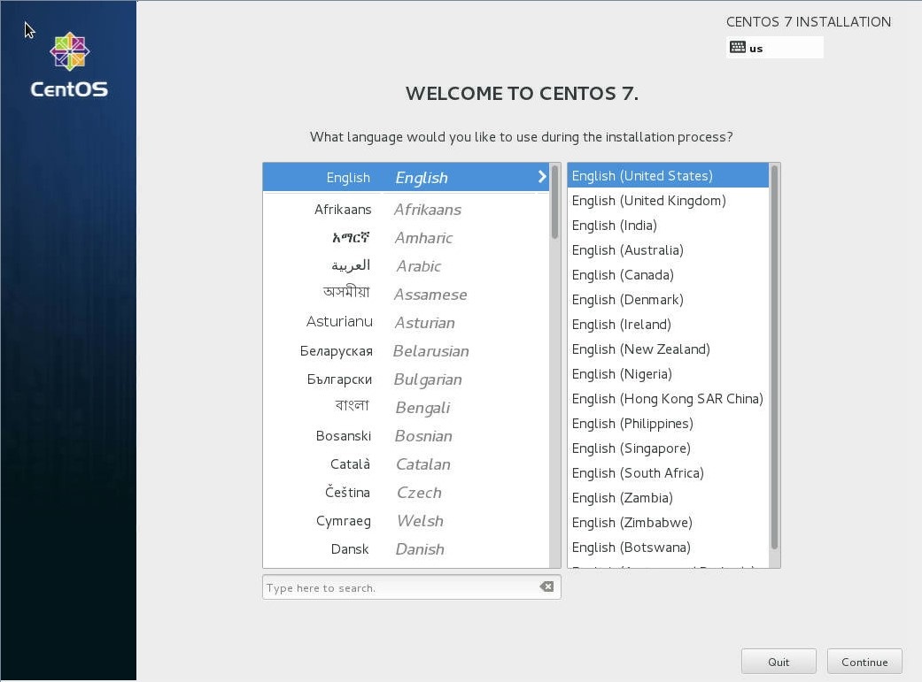Click the locale list scrollbar

coord(775,356)
